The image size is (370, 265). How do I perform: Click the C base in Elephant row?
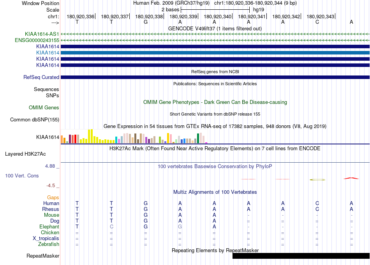111,227
